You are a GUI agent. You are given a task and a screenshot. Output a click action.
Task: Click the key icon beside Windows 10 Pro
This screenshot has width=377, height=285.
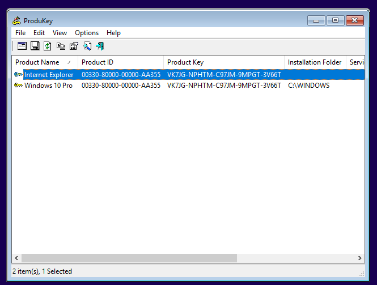pos(18,86)
